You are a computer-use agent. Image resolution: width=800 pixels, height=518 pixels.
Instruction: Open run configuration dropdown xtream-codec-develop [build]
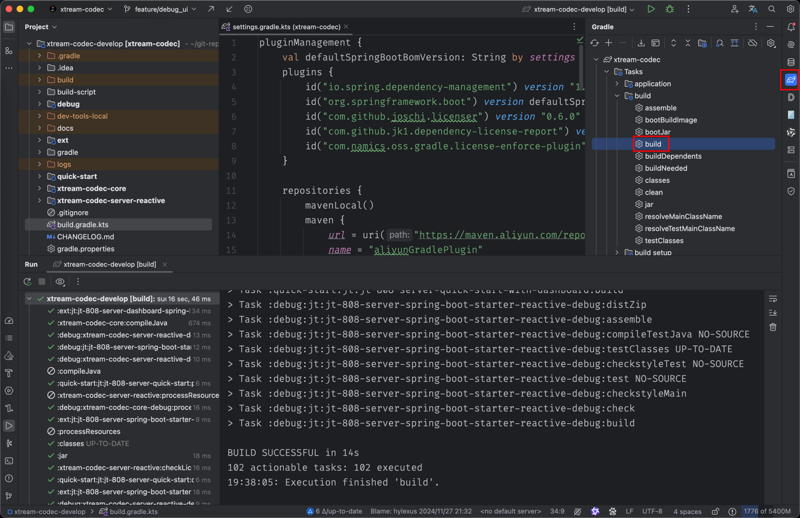pos(579,9)
